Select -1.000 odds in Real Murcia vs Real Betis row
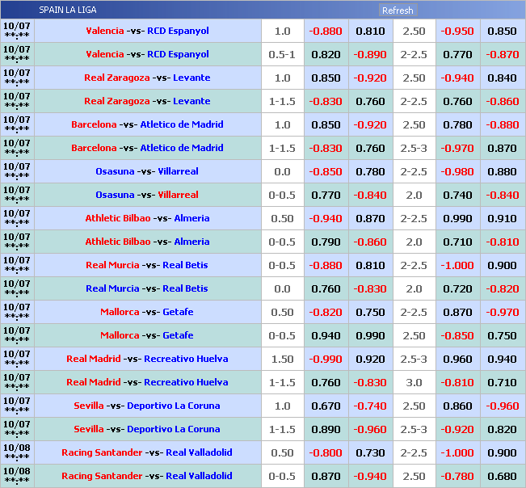Viewport: 526px width, 488px height. [457, 265]
